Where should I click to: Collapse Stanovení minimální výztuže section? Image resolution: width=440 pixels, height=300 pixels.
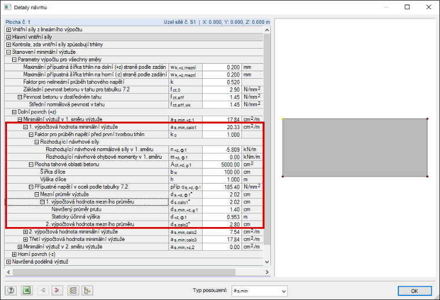(9, 52)
